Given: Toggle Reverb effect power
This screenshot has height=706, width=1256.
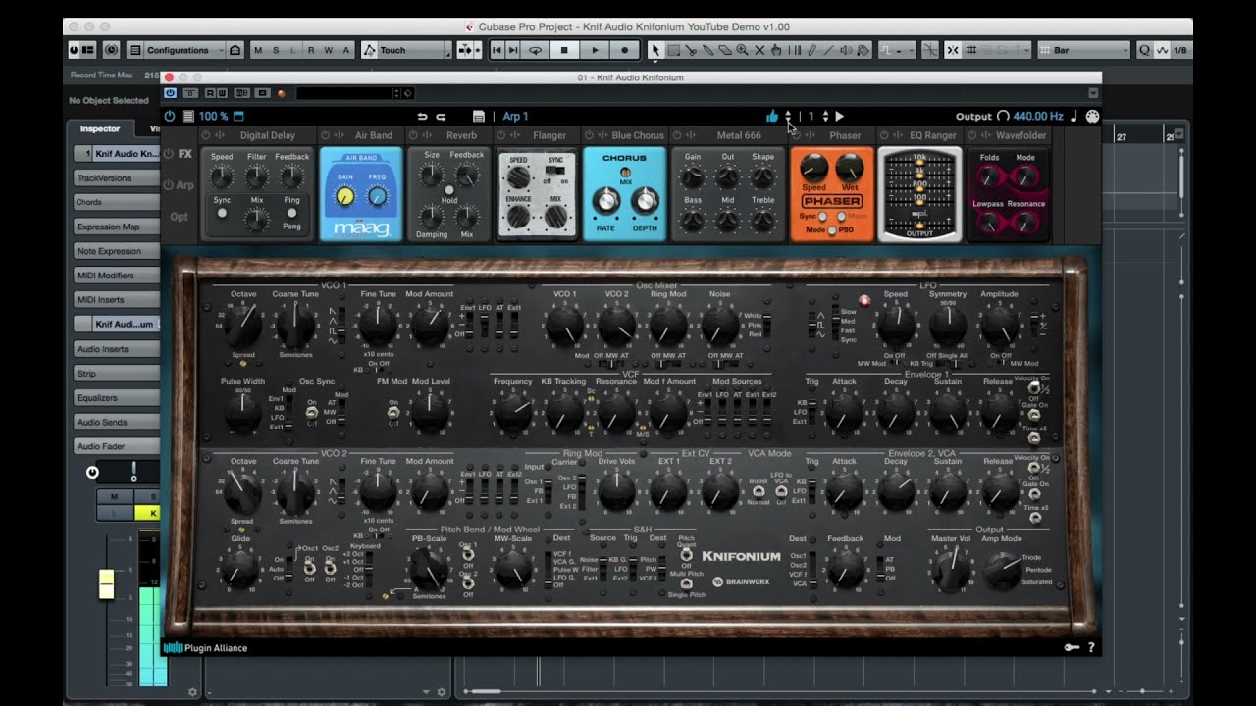Looking at the screenshot, I should [x=413, y=135].
